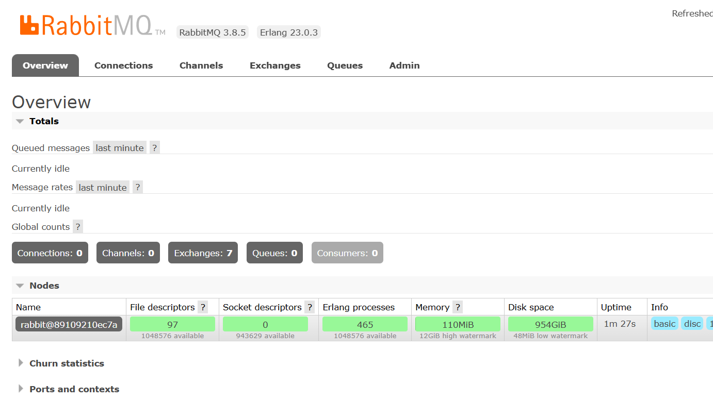Click the Channels: 0 count button
The height and width of the screenshot is (400, 713).
click(x=128, y=253)
